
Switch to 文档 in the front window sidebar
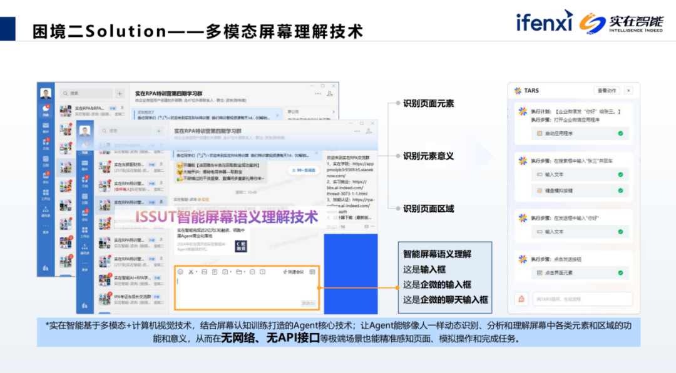click(84, 182)
